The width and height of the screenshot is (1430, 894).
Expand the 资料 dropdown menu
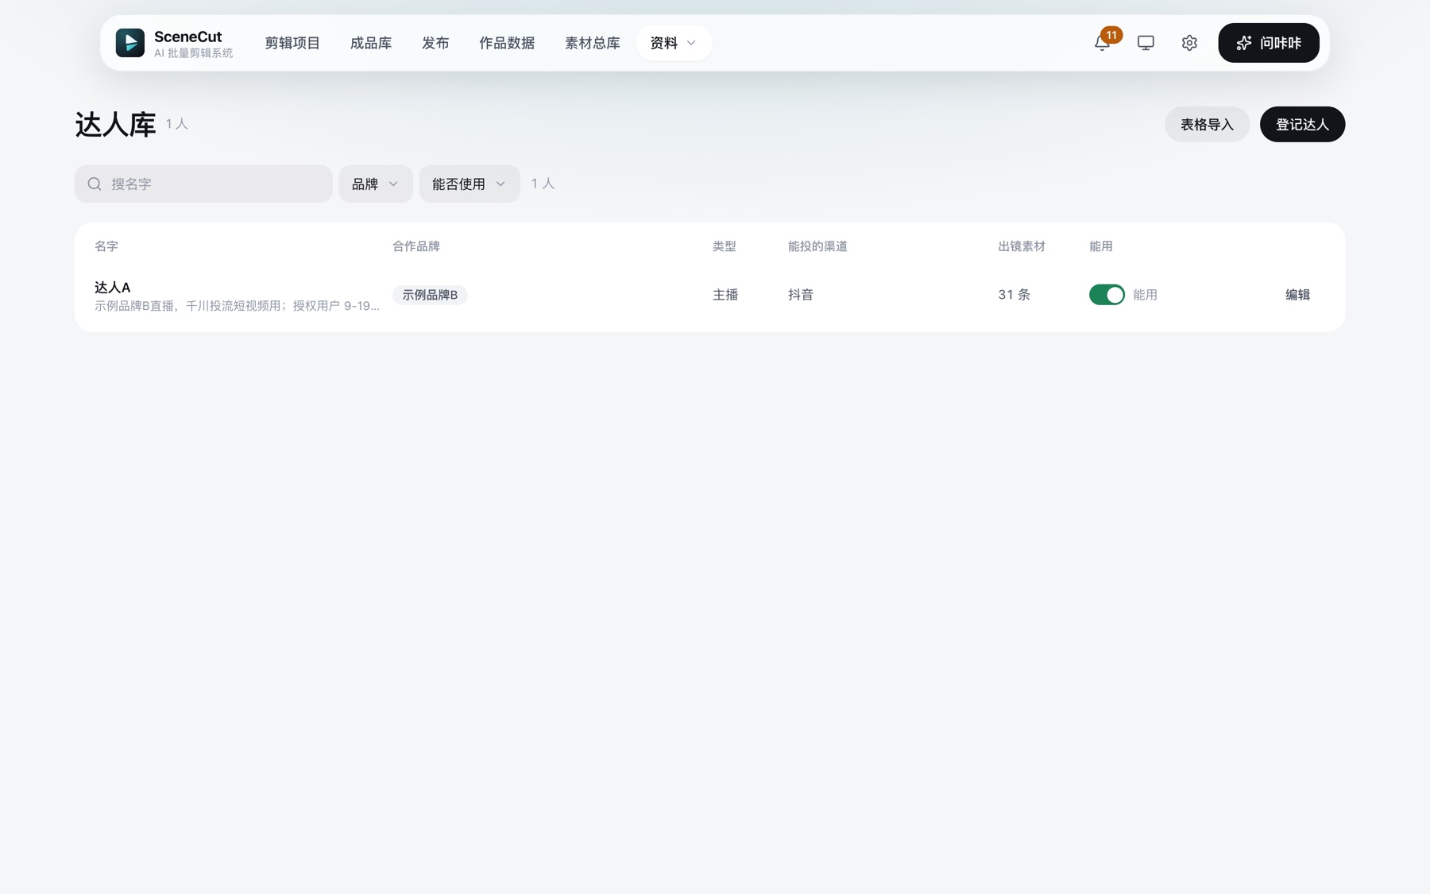(x=674, y=43)
